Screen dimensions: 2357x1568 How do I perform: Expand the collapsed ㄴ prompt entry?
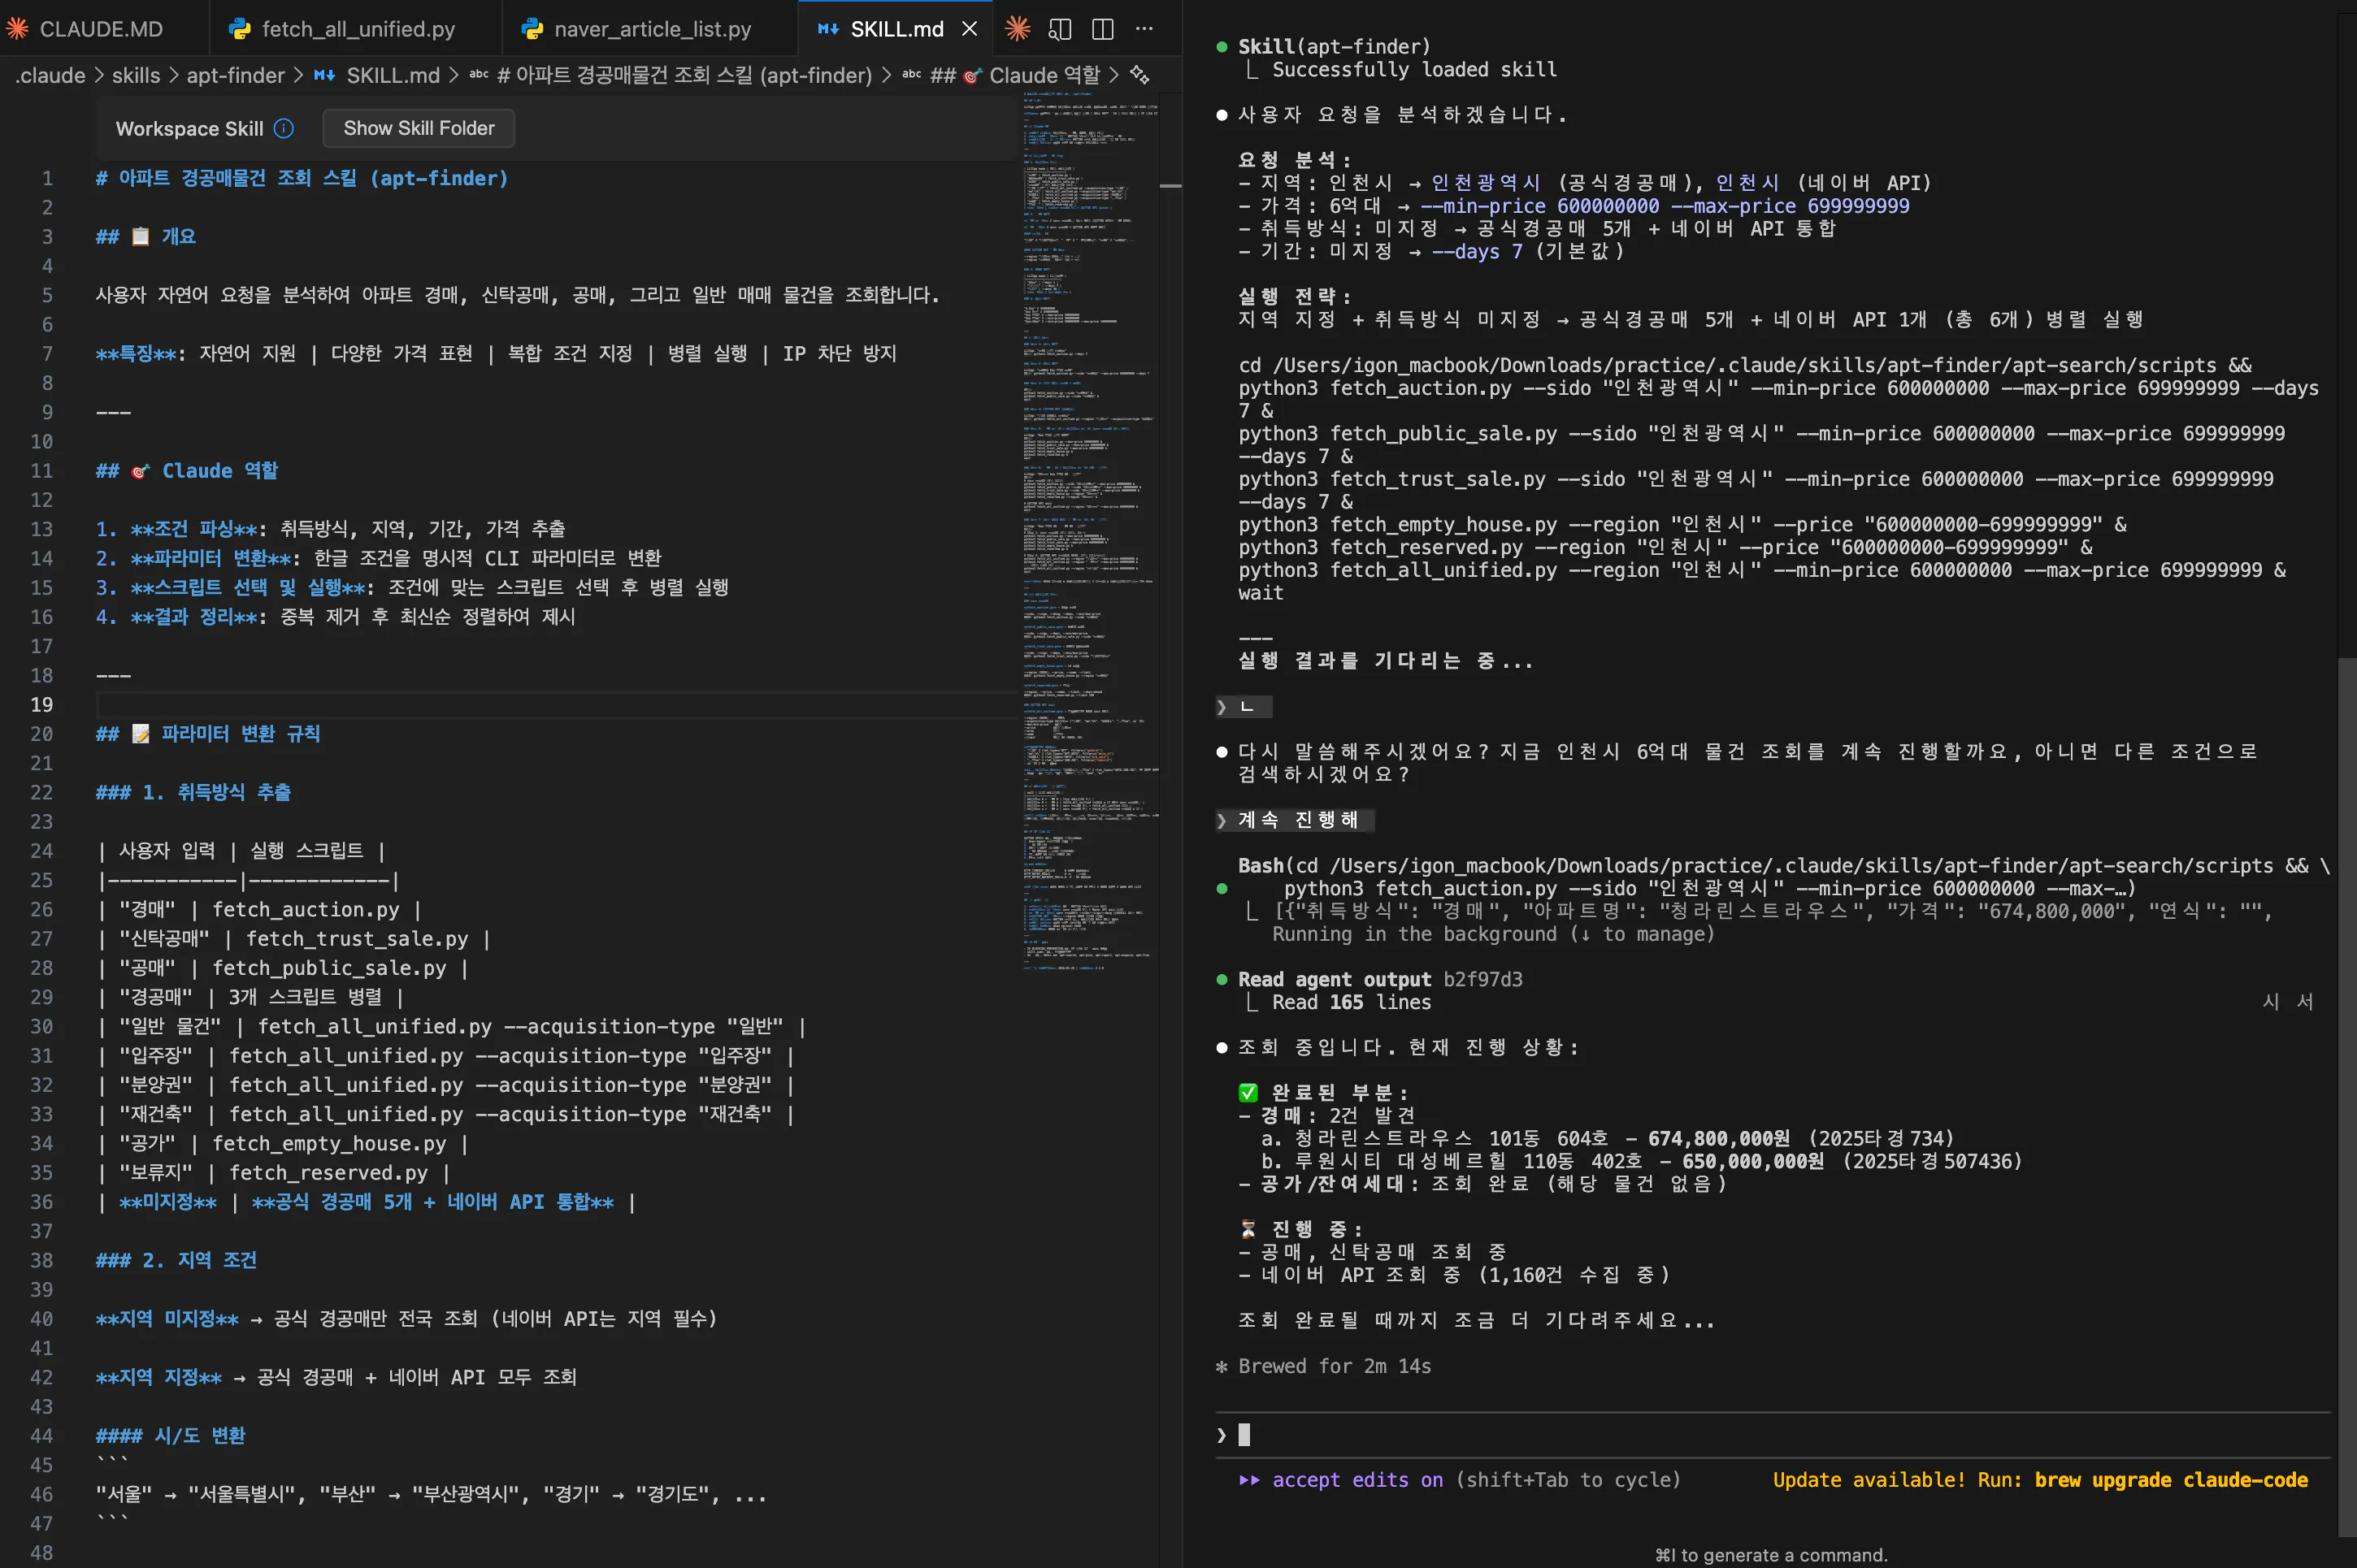pos(1222,707)
